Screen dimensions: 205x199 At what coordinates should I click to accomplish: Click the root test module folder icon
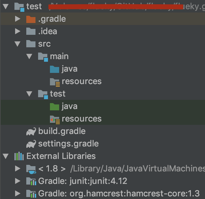click(x=19, y=7)
